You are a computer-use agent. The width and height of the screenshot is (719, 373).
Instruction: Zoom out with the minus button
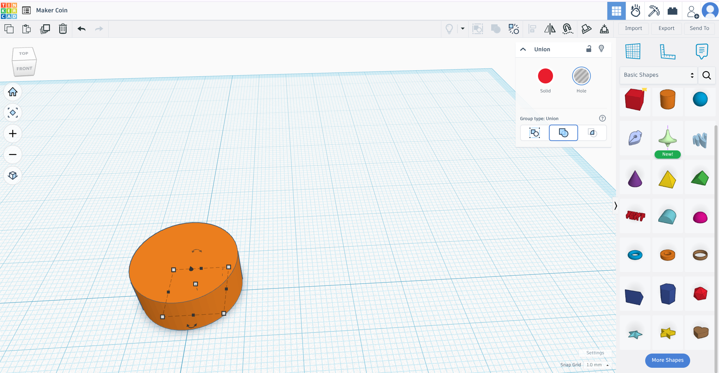13,155
